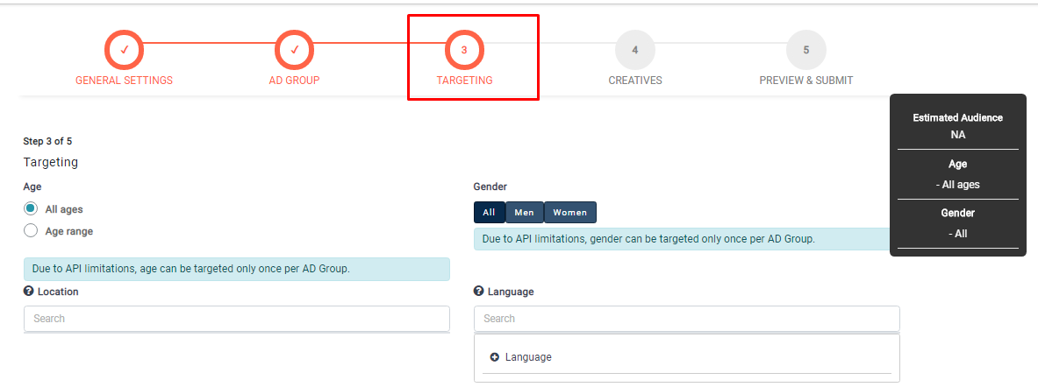Click the Location help question mark icon
1038x387 pixels.
pos(29,292)
